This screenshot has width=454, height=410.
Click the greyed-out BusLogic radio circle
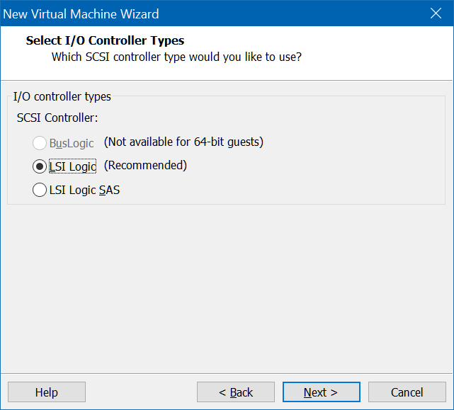(40, 143)
